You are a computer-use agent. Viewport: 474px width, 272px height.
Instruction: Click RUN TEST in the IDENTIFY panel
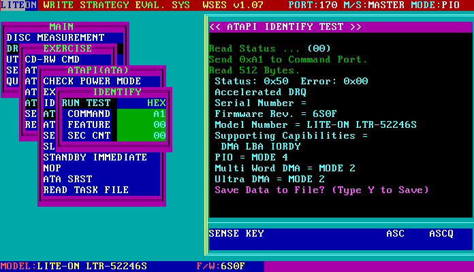point(85,103)
